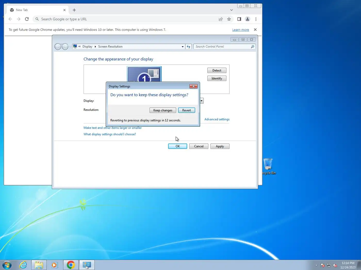The image size is (361, 270).
Task: Reload the page in Chrome
Action: (27, 19)
